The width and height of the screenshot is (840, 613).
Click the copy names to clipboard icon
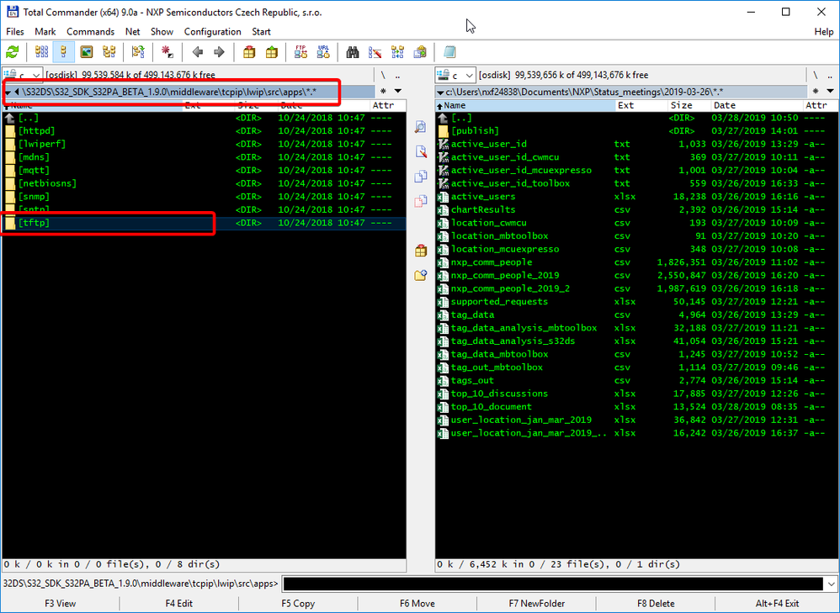click(420, 52)
